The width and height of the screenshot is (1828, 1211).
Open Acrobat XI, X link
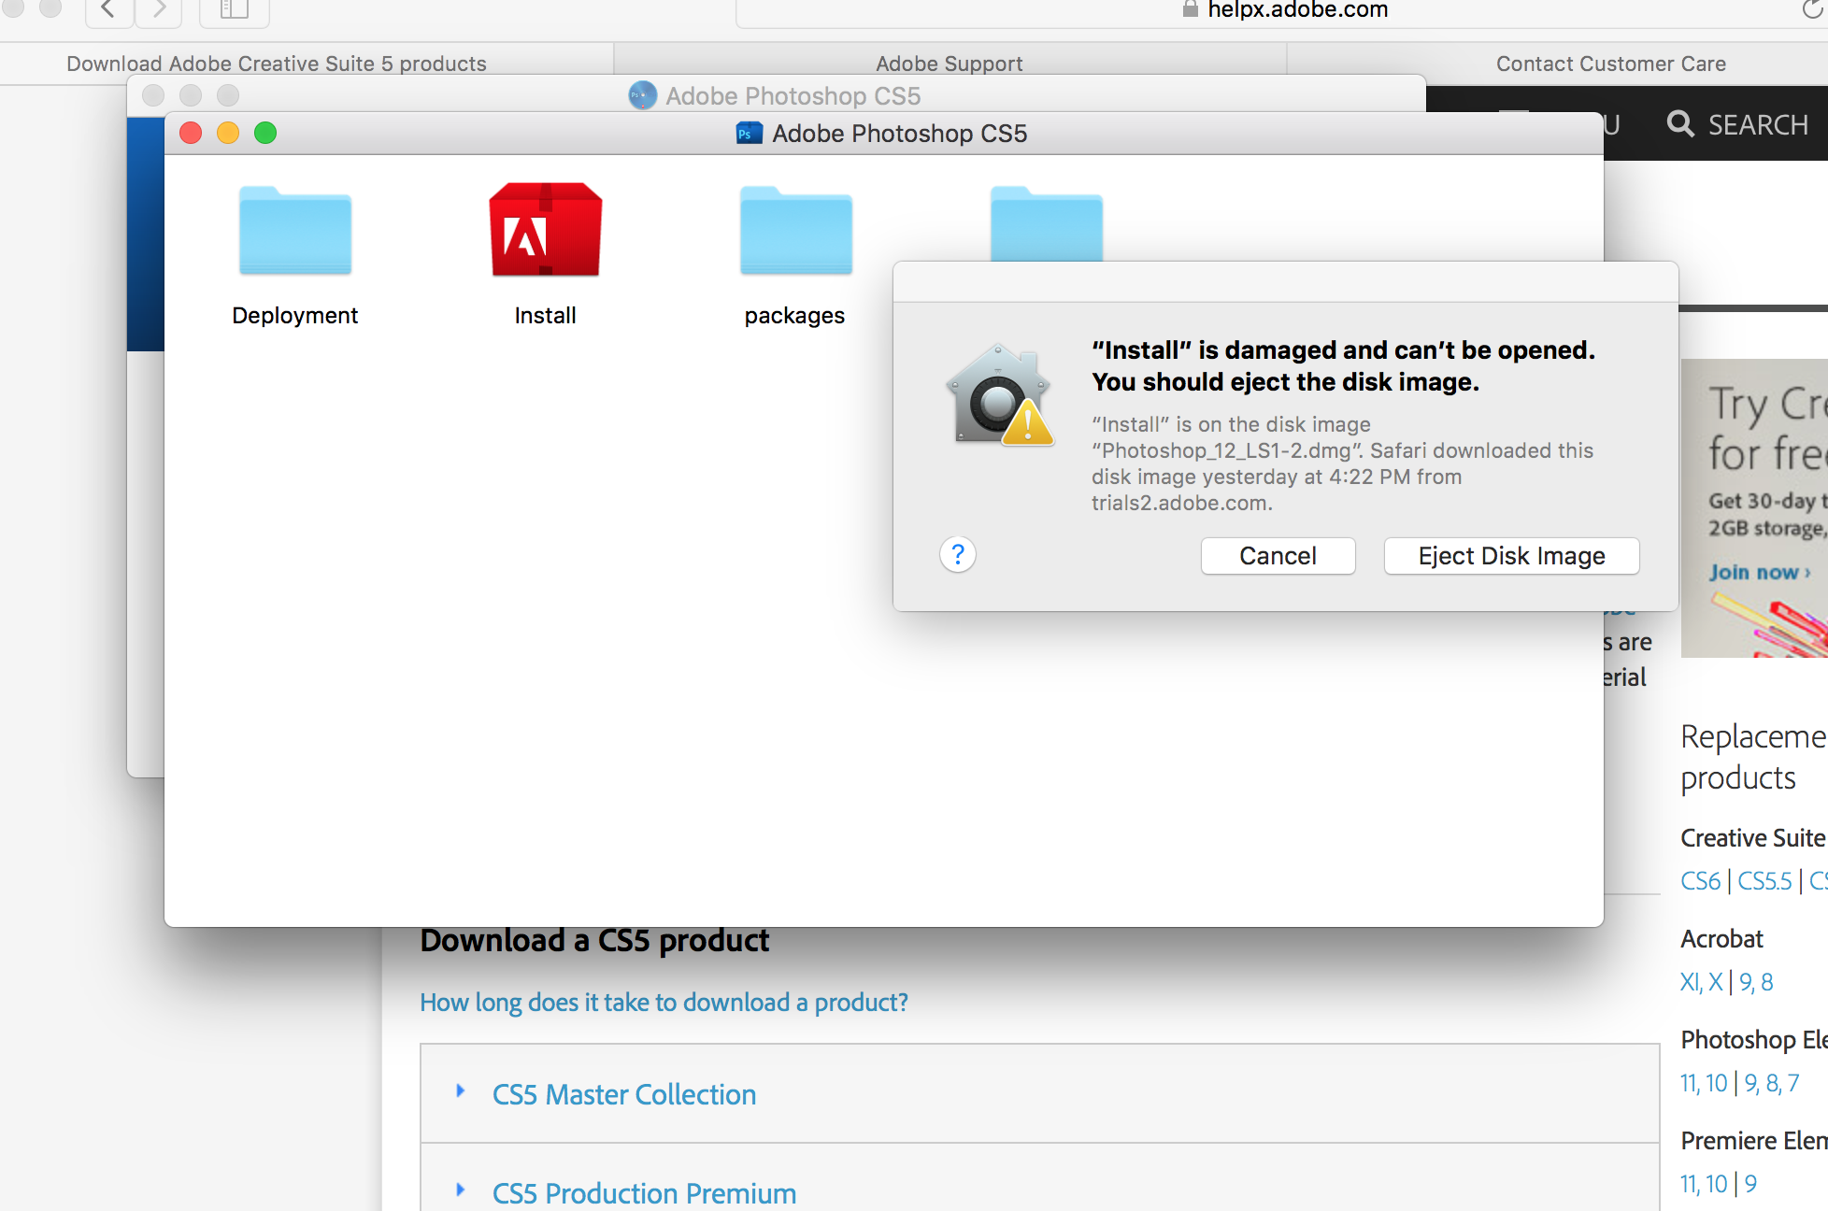1701,982
